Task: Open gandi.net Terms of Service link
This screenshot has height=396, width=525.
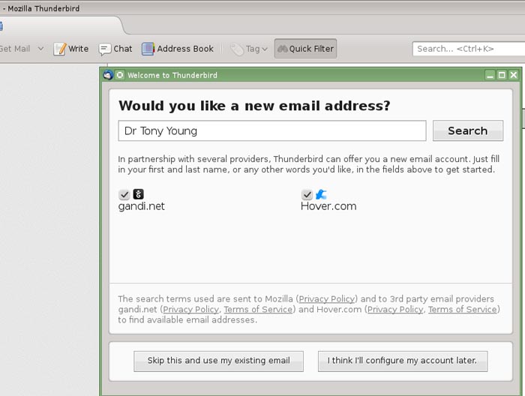Action: (258, 309)
